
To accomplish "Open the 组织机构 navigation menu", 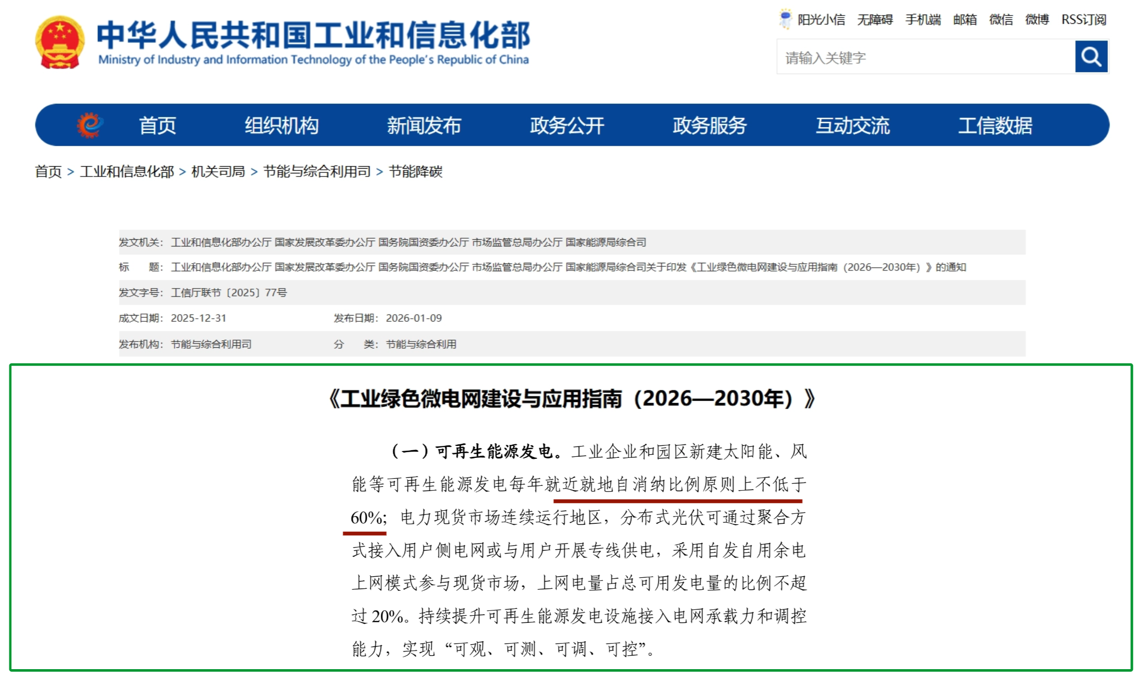I will pyautogui.click(x=282, y=126).
